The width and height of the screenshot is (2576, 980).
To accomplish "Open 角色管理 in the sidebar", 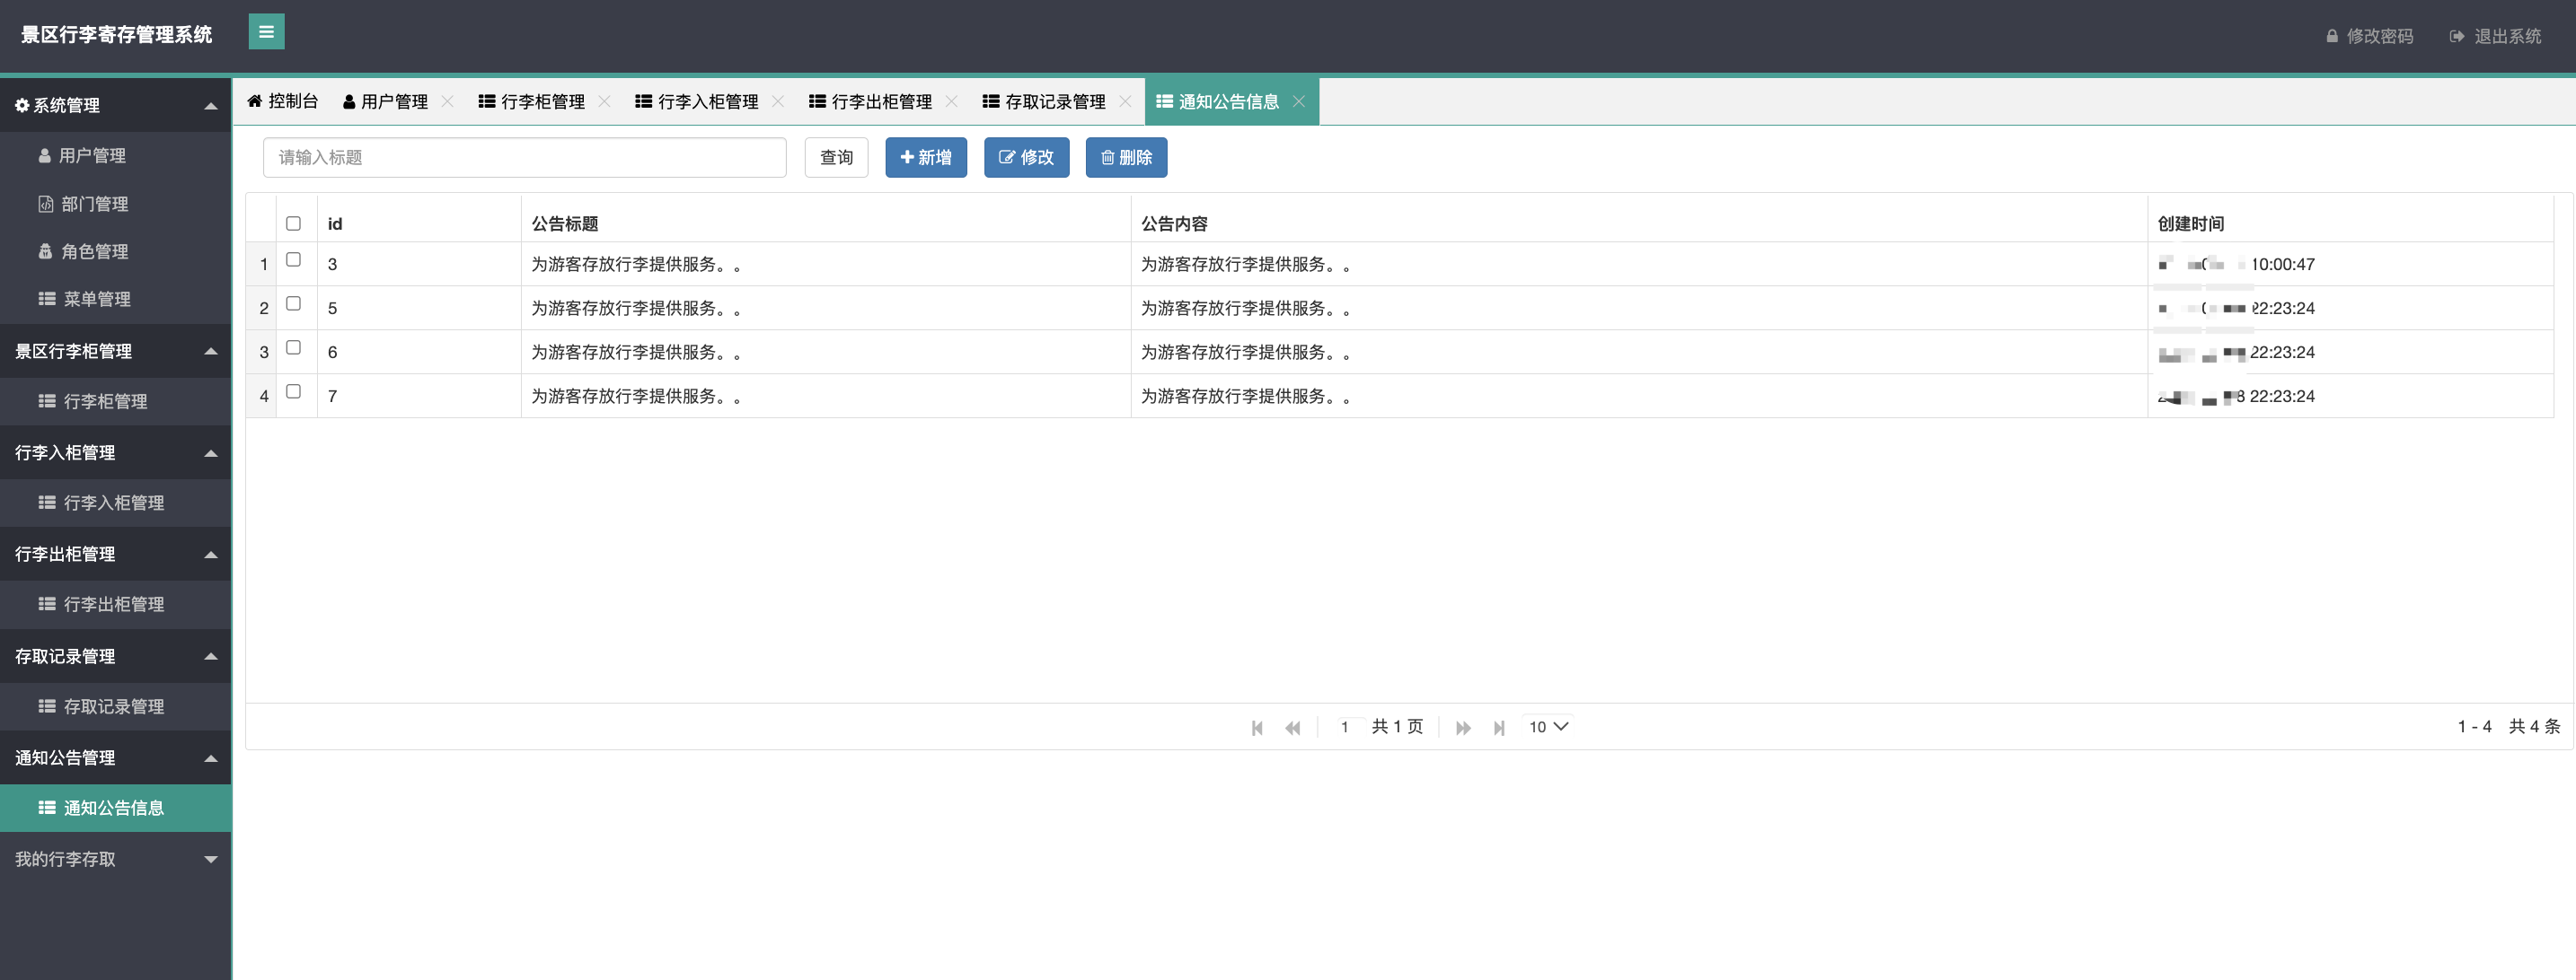I will click(x=116, y=252).
